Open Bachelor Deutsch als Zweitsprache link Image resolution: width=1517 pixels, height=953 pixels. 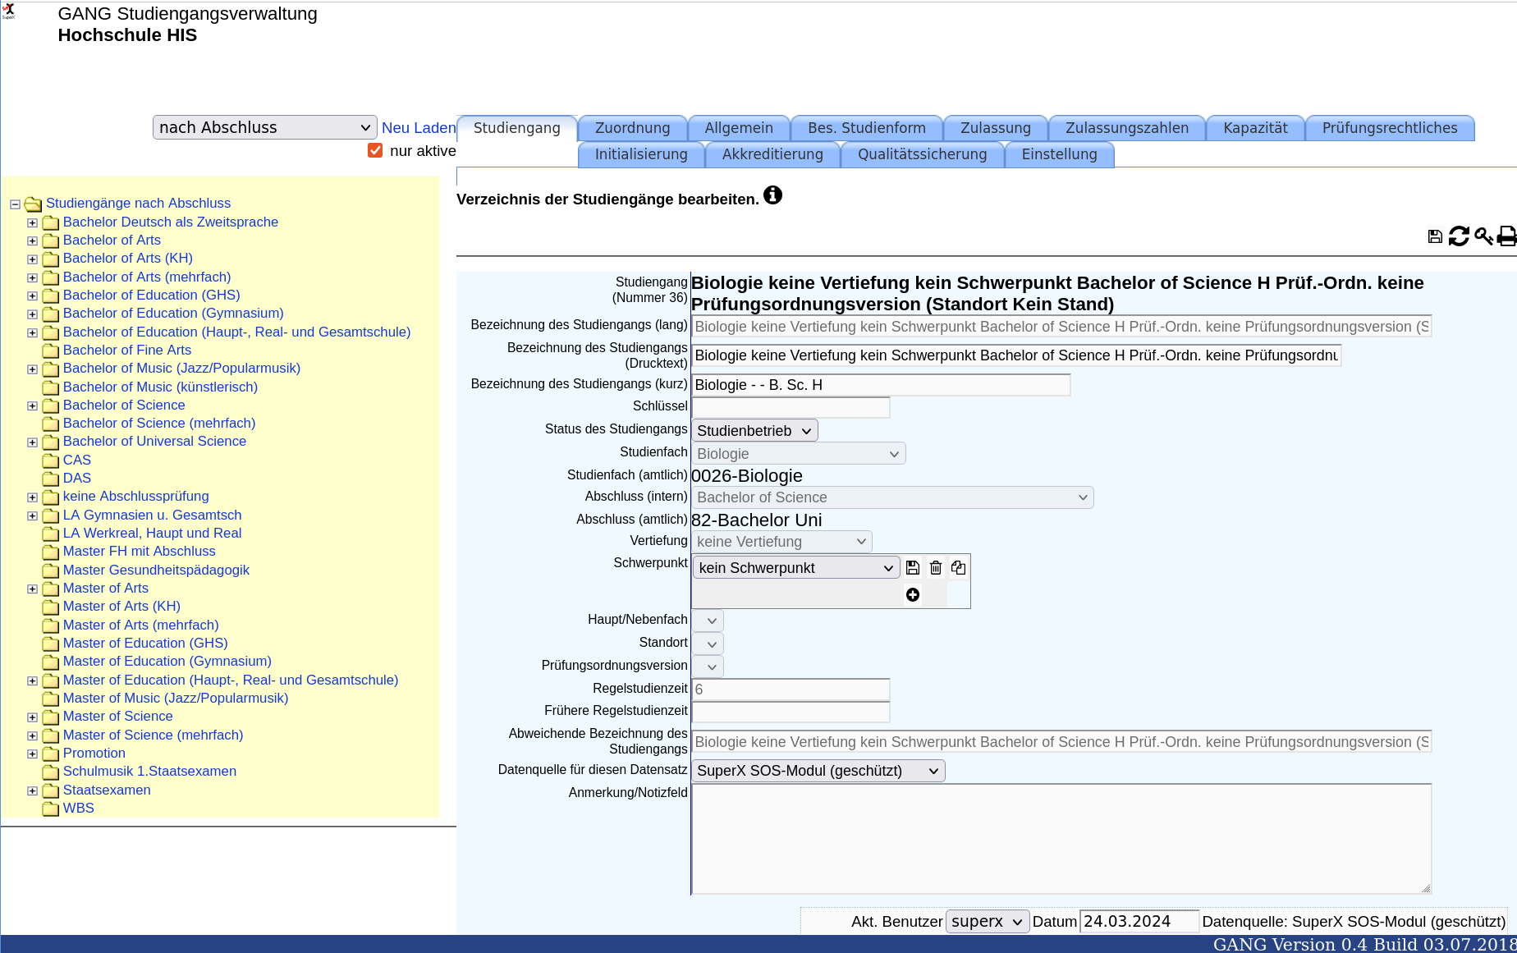pyautogui.click(x=171, y=222)
